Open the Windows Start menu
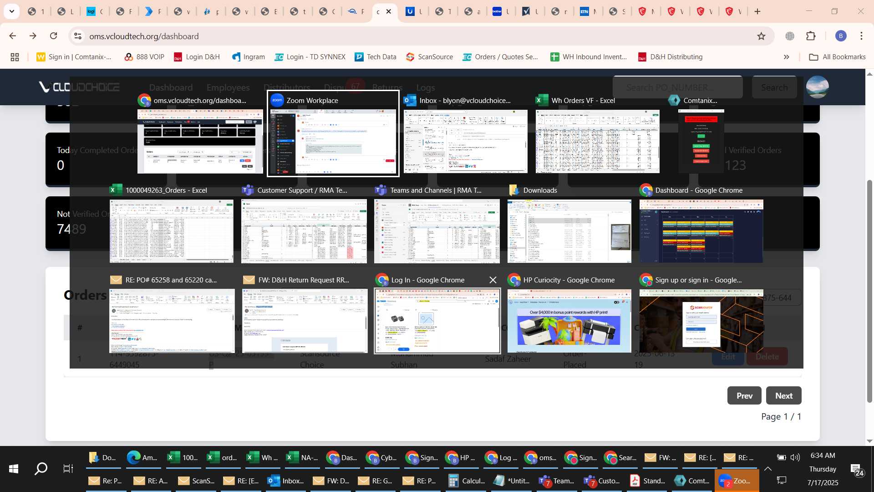The image size is (874, 492). 14,468
